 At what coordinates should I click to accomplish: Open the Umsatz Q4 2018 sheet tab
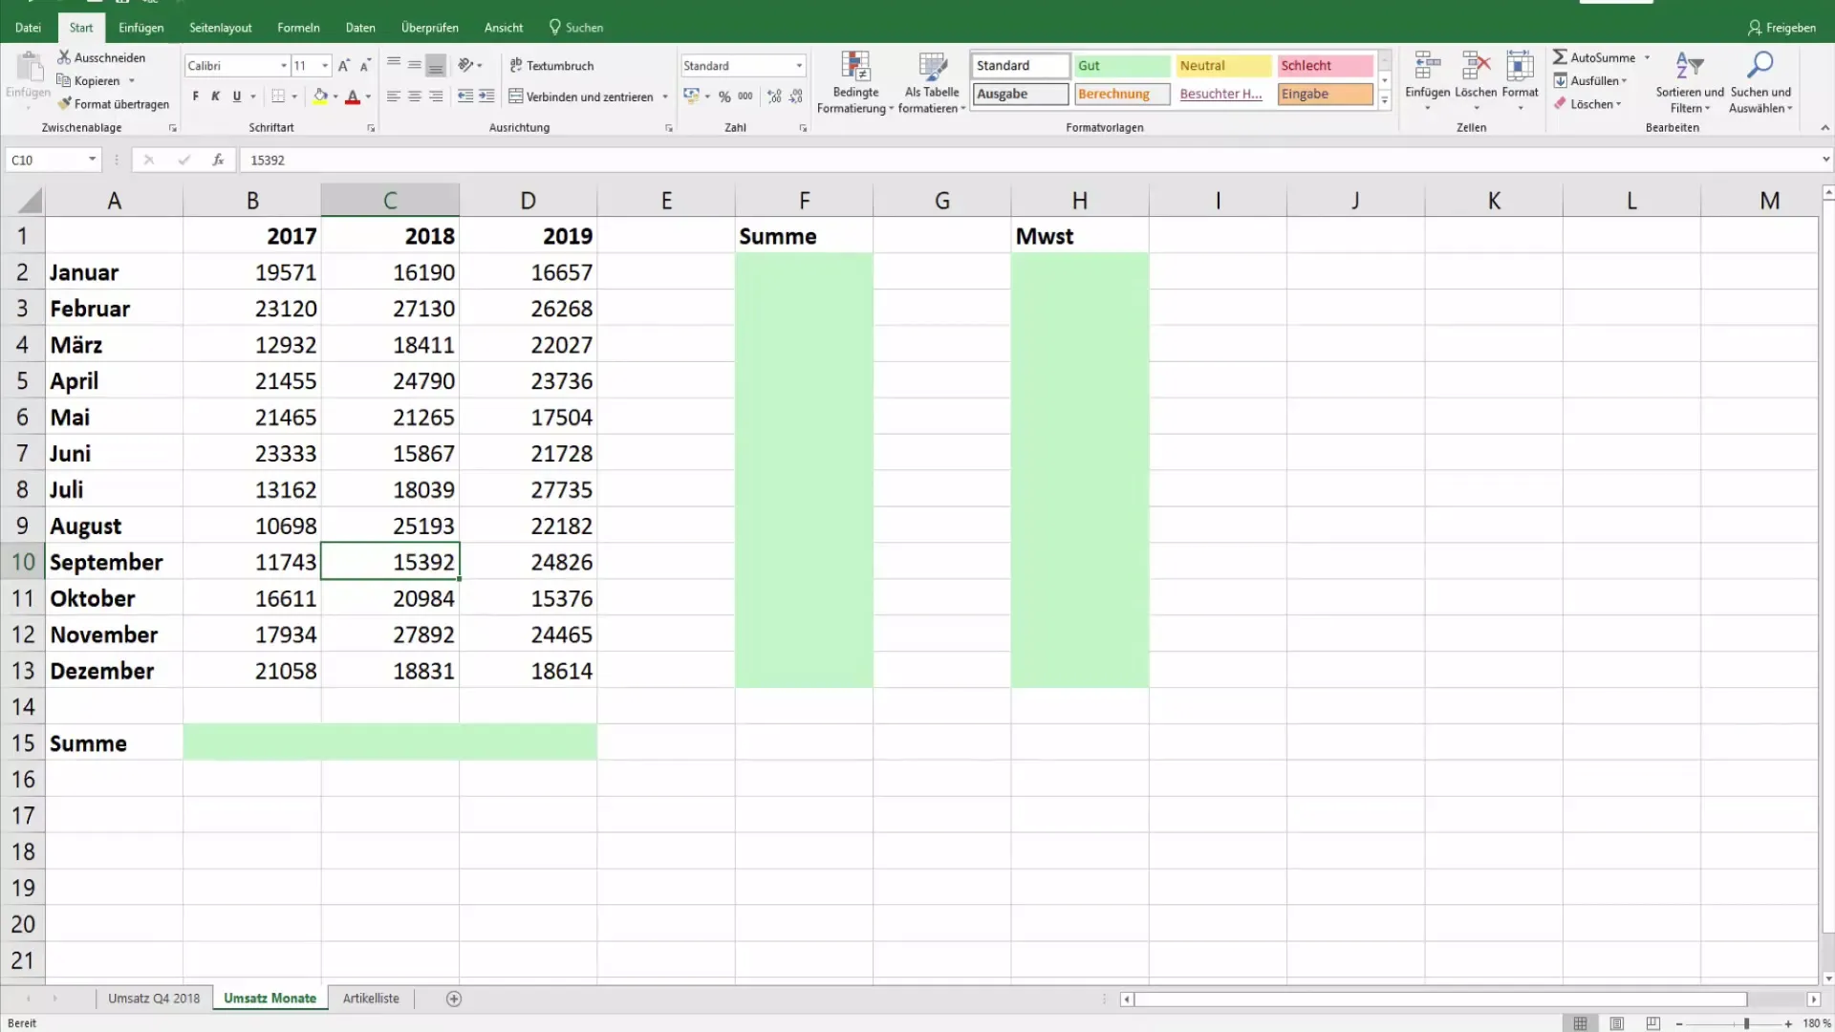[x=154, y=999]
